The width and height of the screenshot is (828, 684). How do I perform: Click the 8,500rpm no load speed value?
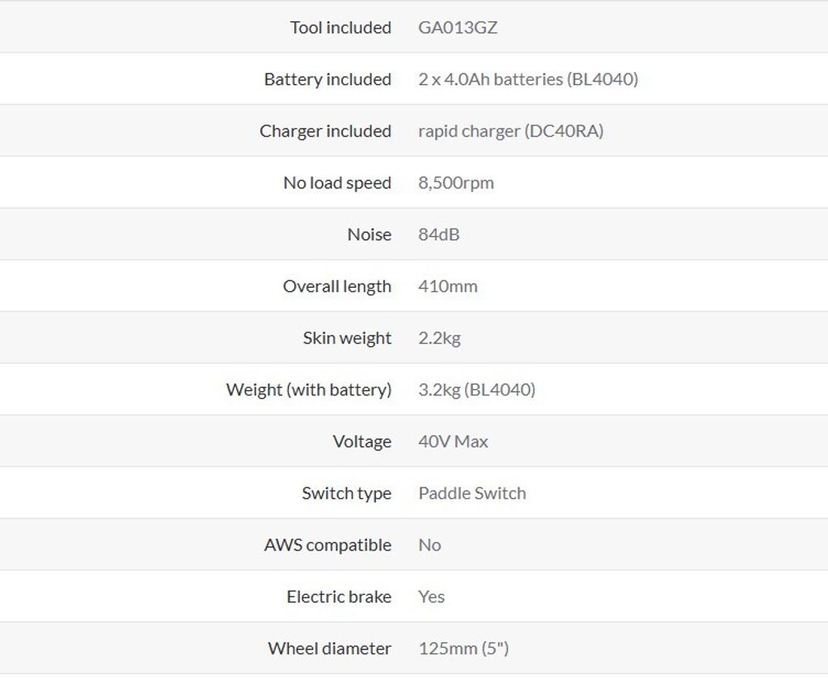pos(456,183)
